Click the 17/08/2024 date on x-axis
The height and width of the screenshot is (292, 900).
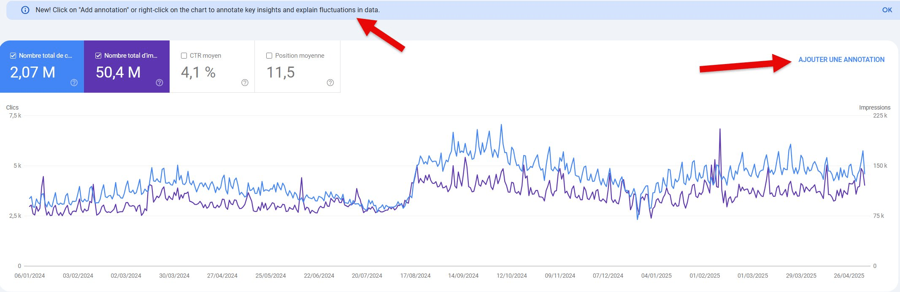coord(415,276)
